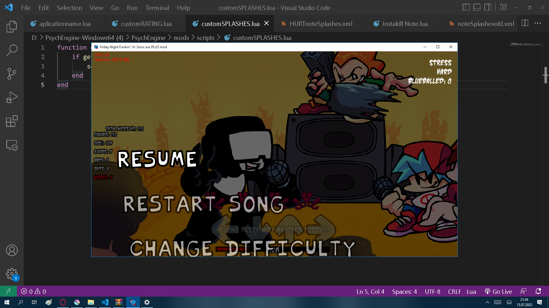Click the Spaces: 4 indentation selector
The width and height of the screenshot is (549, 308).
click(x=404, y=291)
